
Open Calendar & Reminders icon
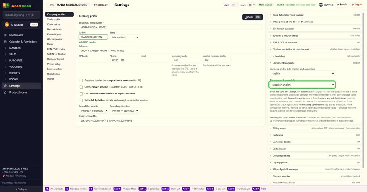click(x=5, y=42)
